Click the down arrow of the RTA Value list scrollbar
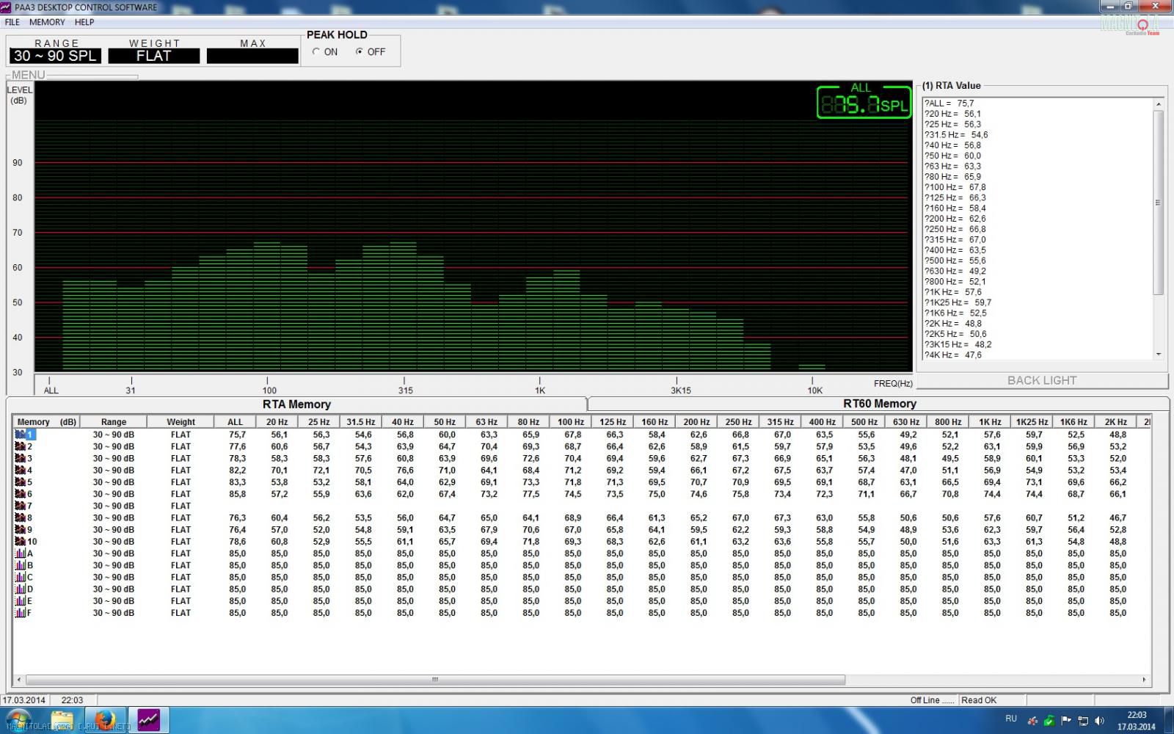The height and width of the screenshot is (734, 1174). [x=1159, y=355]
